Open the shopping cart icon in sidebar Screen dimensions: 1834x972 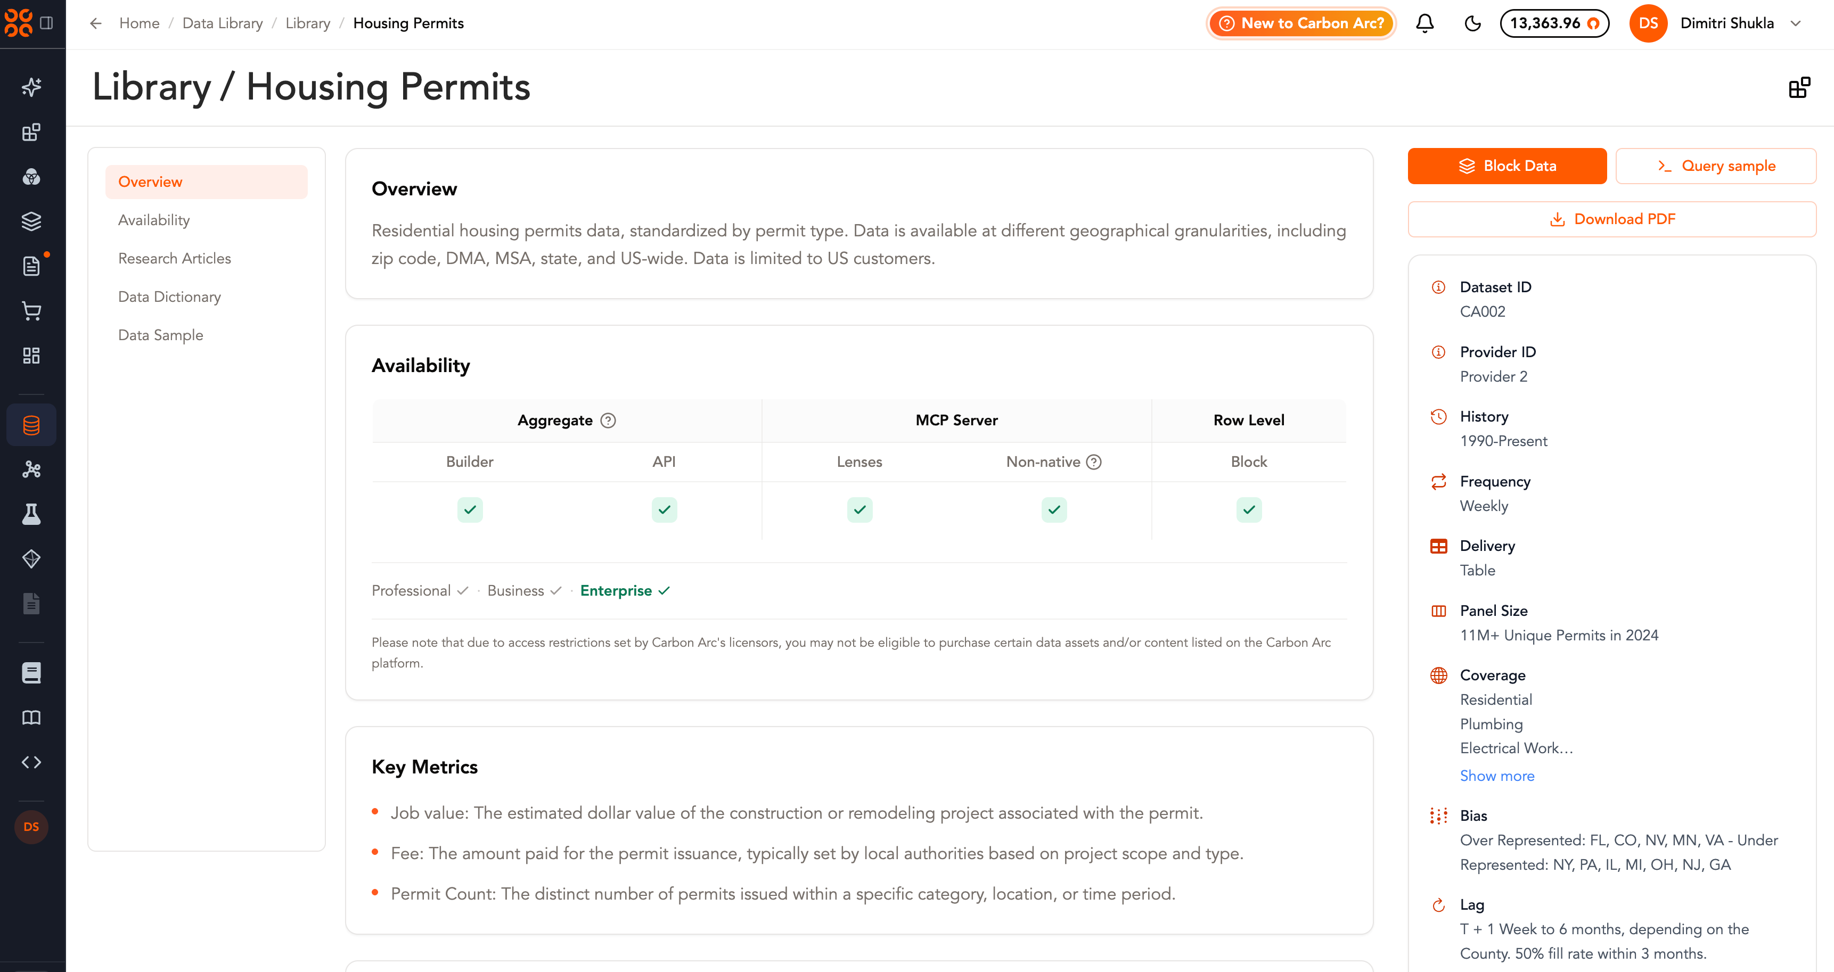click(x=31, y=310)
